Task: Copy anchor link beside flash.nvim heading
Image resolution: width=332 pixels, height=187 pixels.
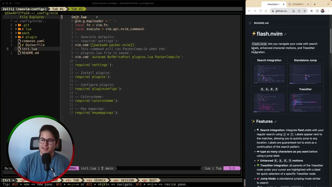Action: (x=285, y=34)
